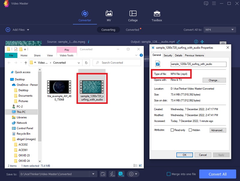Refresh the Converted folder view
Screen dimensions: 240x181
tap(86, 63)
